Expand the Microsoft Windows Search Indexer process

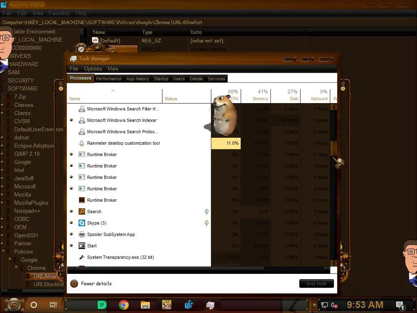pyautogui.click(x=71, y=120)
